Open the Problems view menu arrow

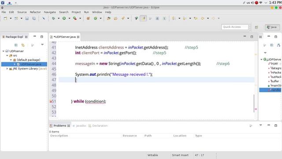[x=260, y=125]
